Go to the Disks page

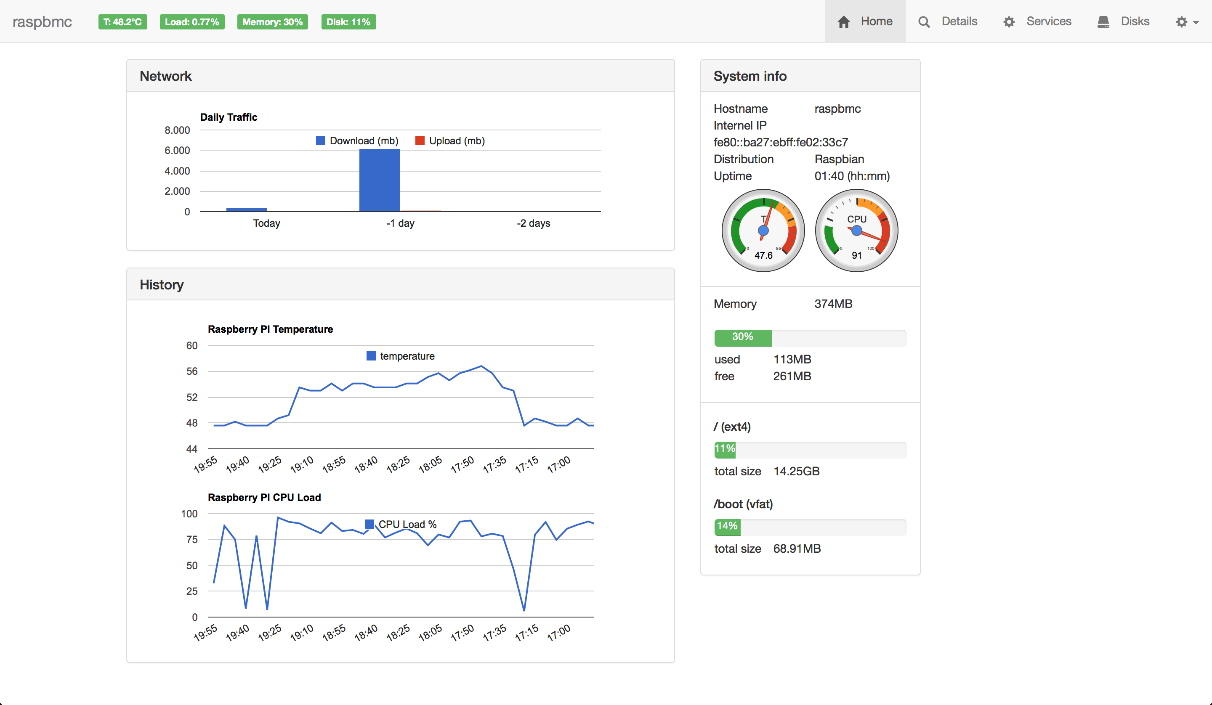pyautogui.click(x=1135, y=21)
